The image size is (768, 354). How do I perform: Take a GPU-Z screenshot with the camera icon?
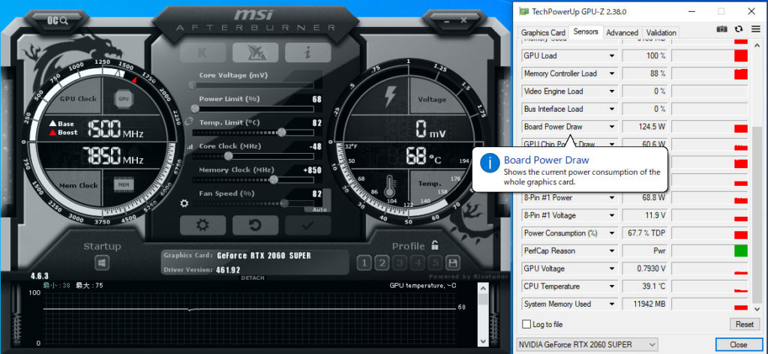pyautogui.click(x=721, y=29)
